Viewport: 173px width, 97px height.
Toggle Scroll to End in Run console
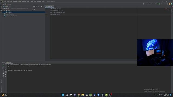(6, 72)
